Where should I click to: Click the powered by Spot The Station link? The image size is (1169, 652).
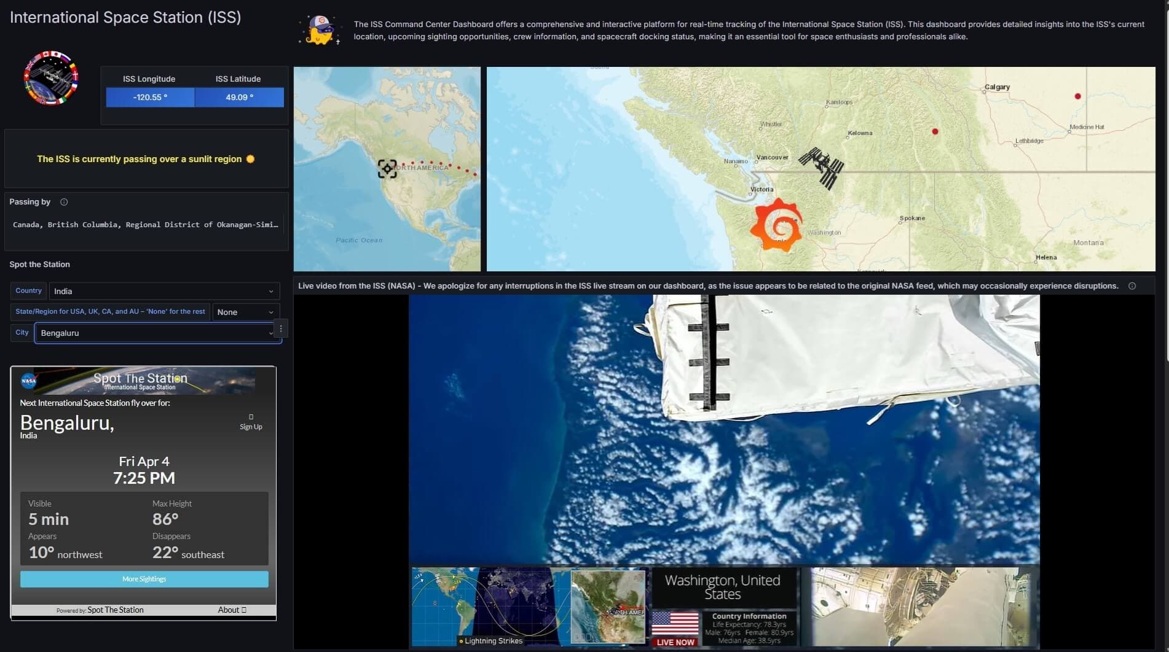click(x=115, y=610)
